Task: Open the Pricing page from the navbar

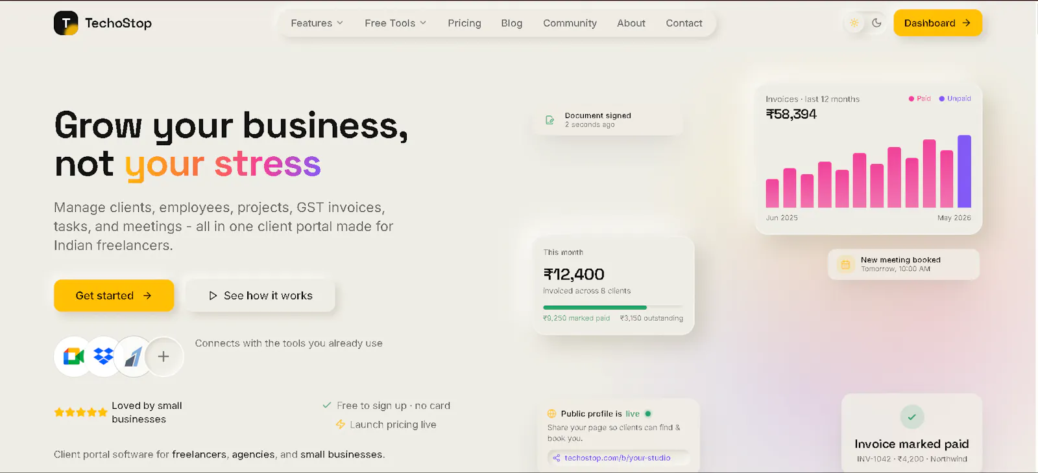Action: (465, 23)
